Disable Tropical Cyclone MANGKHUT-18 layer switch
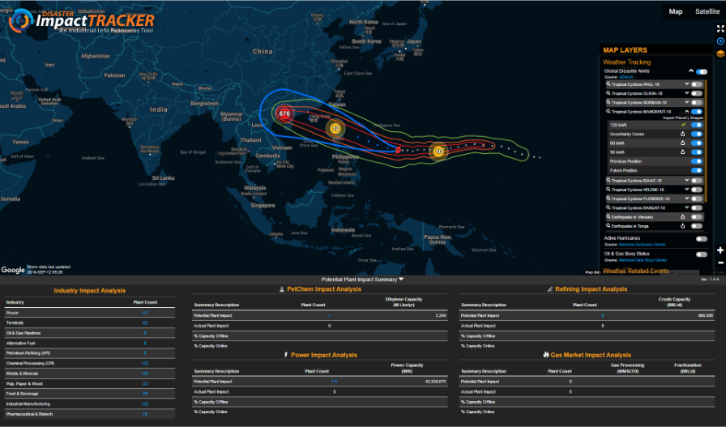Viewport: 726px width, 427px height. 696,112
